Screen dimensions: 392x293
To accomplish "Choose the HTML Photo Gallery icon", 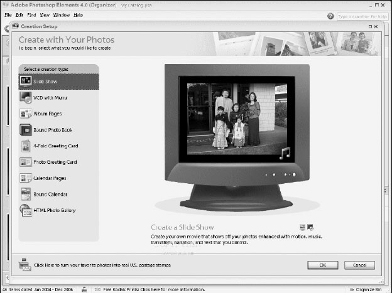I will point(26,211).
